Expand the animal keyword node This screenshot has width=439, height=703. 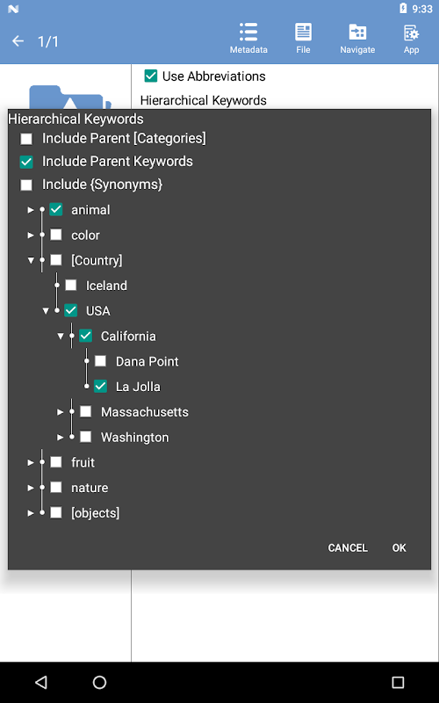click(x=31, y=210)
